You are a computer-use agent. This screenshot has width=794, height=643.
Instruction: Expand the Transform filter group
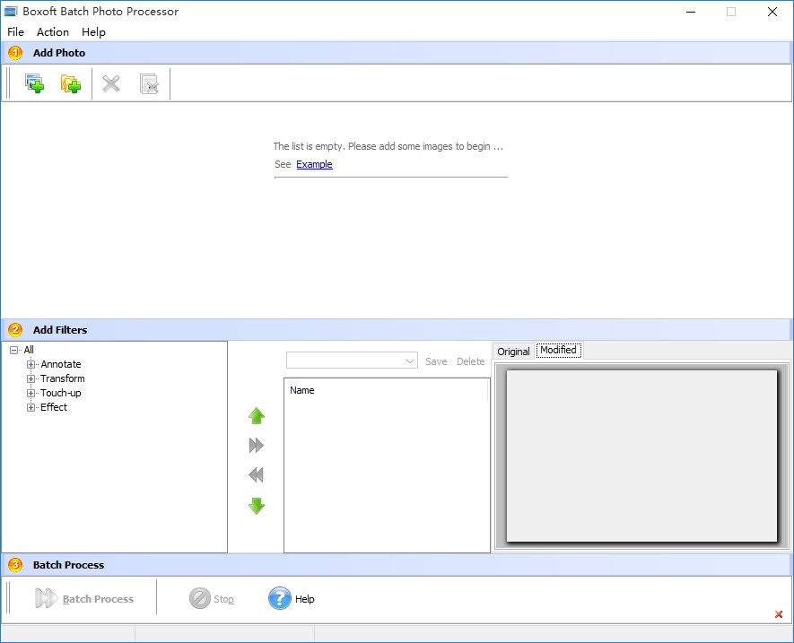(31, 378)
